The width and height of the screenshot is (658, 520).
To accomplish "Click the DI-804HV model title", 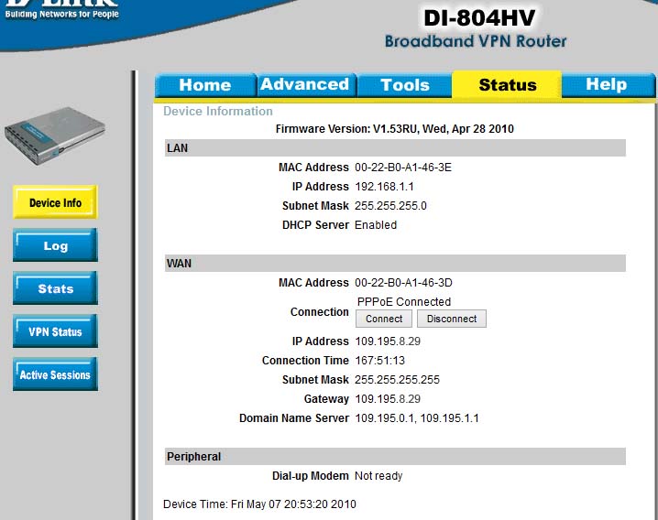I will [479, 18].
